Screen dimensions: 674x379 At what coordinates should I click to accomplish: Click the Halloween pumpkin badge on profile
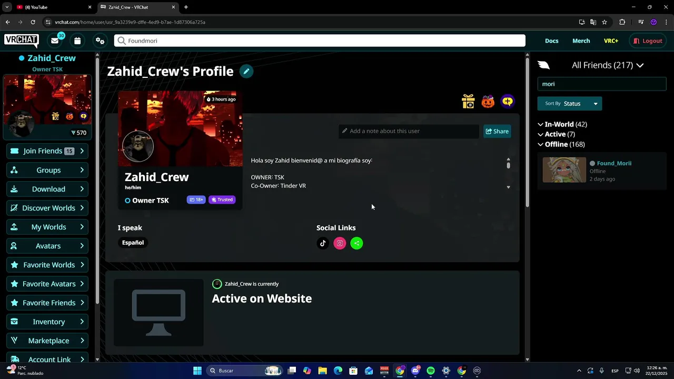(488, 102)
